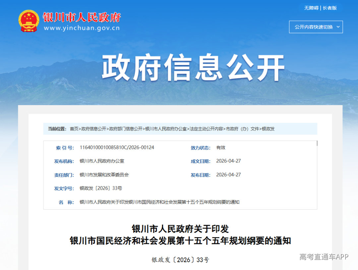Click the www.yinchuan.gov.cn web address
Screen dimensions: 358x270
[x=82, y=28]
